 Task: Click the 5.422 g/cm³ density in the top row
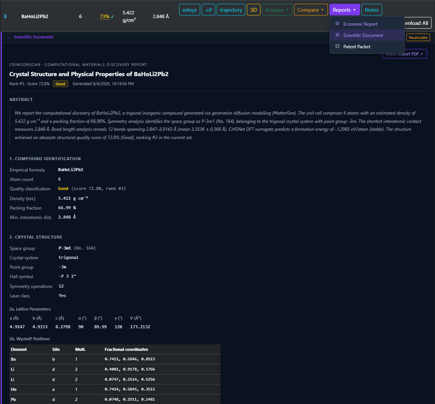click(x=129, y=16)
